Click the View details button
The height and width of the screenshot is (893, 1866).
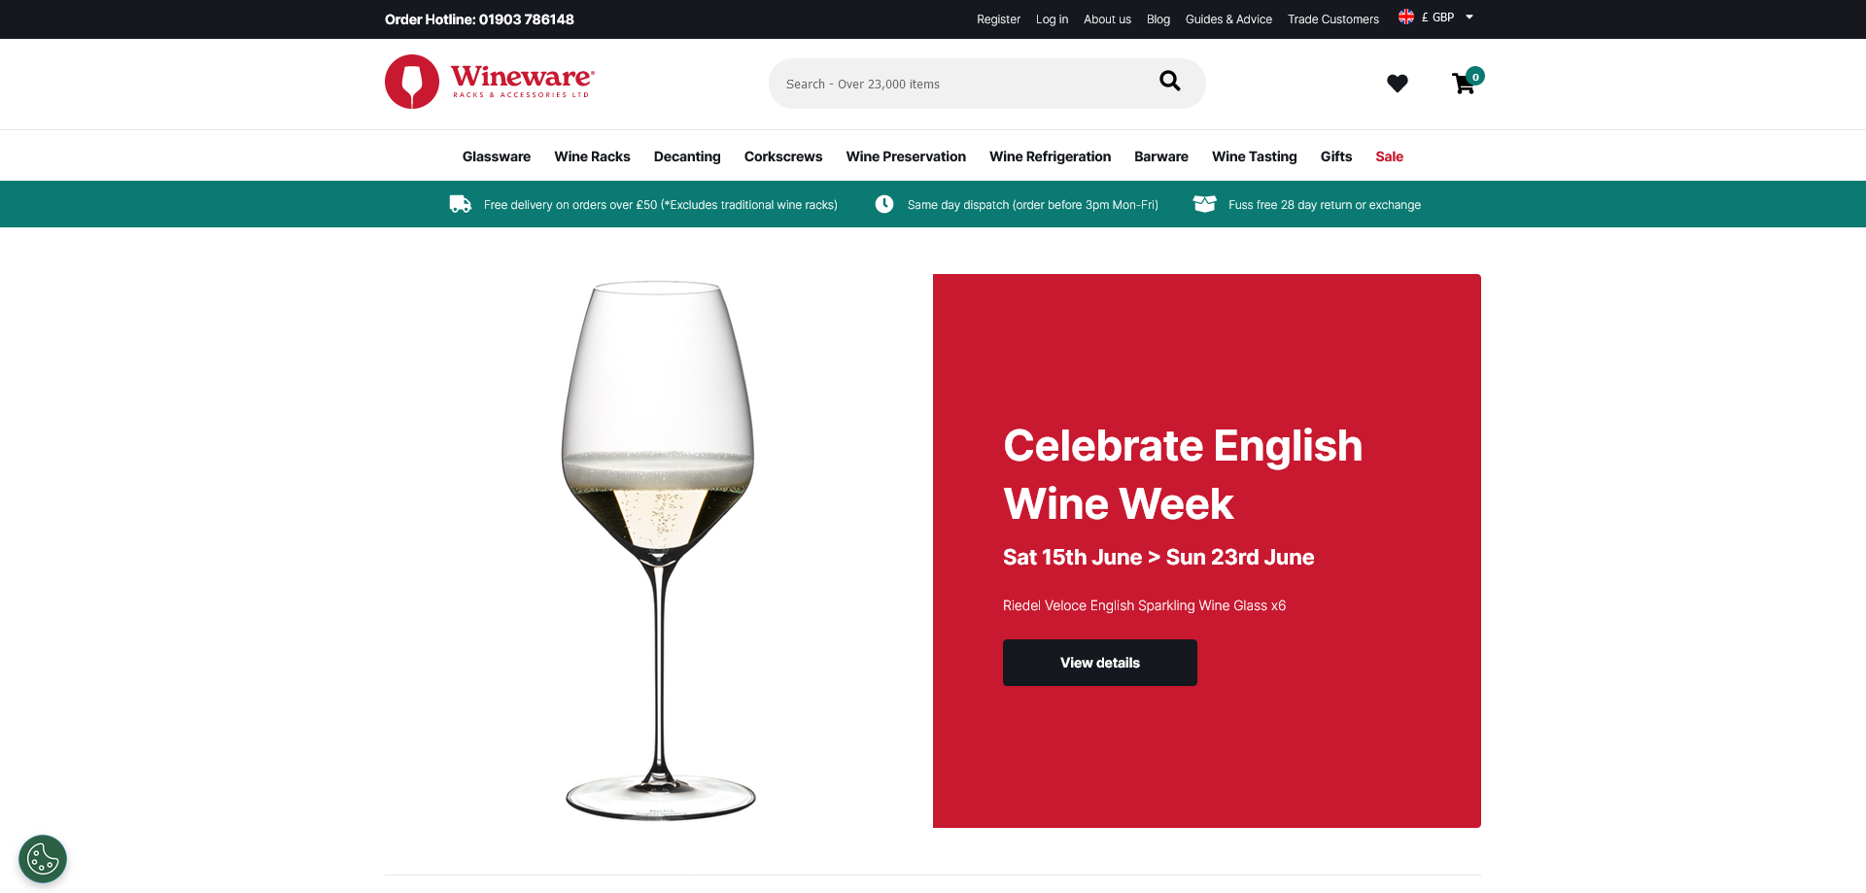click(x=1100, y=663)
